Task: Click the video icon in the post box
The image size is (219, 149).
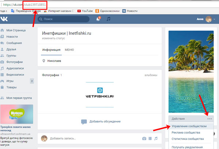Action: [150, 139]
